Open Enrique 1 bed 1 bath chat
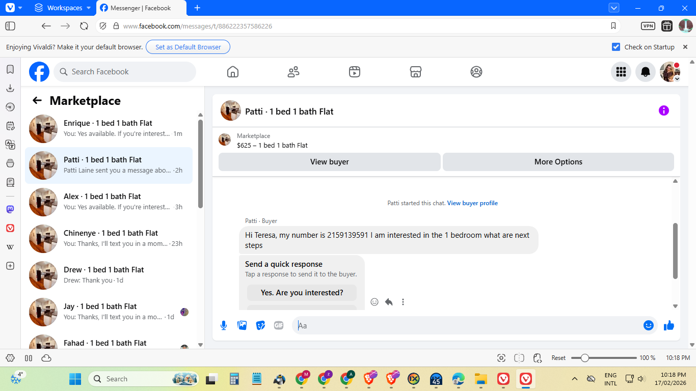The height and width of the screenshot is (391, 696). 109,129
